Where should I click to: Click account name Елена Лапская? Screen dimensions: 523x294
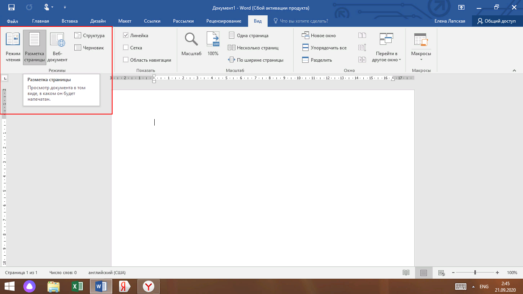pyautogui.click(x=450, y=21)
